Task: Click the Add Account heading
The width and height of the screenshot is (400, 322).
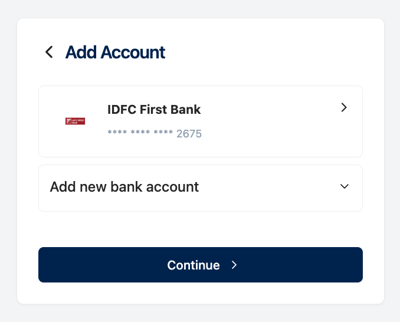Action: 115,52
